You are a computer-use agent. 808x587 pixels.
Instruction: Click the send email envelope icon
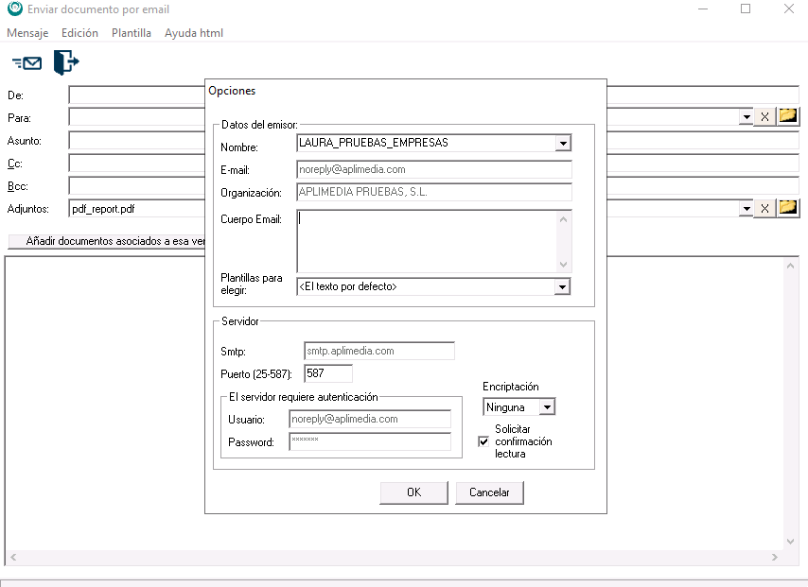(27, 63)
